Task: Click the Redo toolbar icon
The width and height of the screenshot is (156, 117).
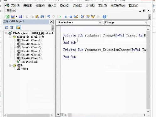Action: (x=54, y=17)
